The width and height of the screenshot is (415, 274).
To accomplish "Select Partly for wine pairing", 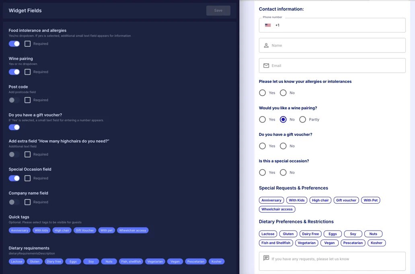I will pyautogui.click(x=302, y=119).
